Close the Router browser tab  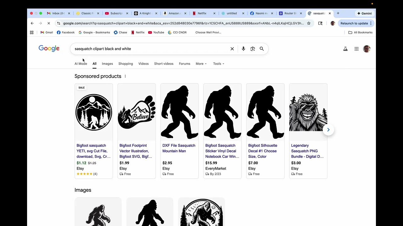pos(301,13)
